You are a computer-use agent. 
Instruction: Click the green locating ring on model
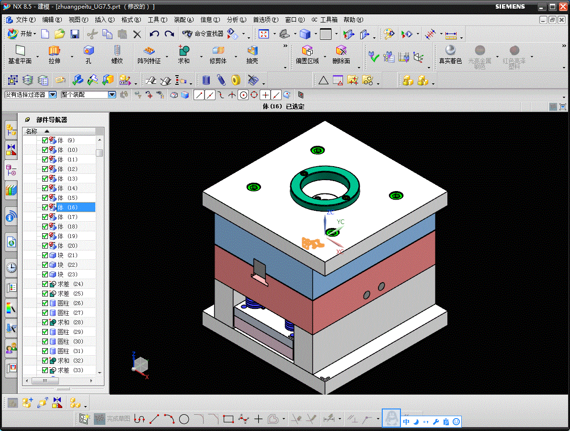coord(325,189)
